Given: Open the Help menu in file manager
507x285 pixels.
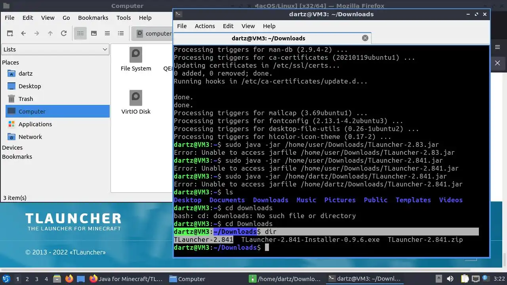Looking at the screenshot, I should tap(145, 18).
